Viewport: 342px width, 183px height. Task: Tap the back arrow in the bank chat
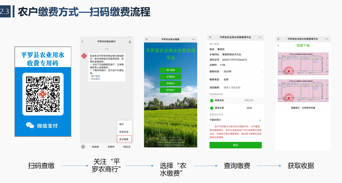pyautogui.click(x=83, y=42)
